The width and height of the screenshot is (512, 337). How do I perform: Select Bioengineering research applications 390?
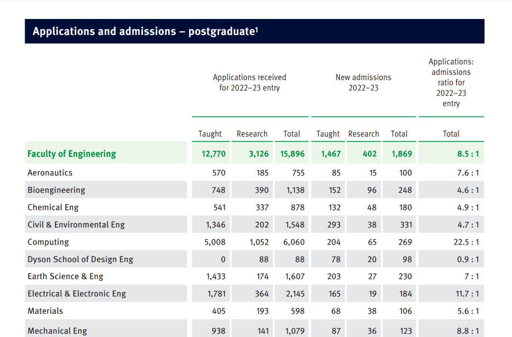tap(262, 190)
